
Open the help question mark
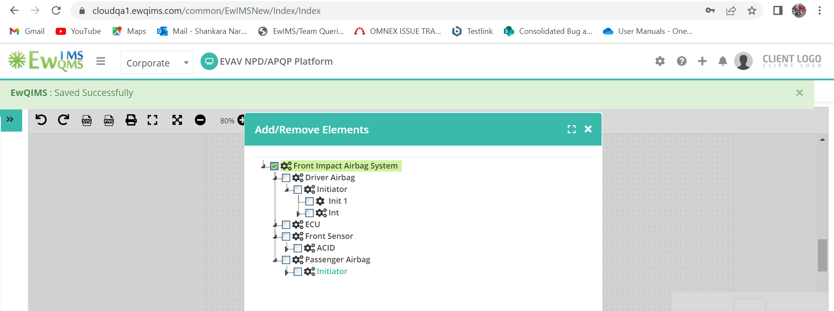682,61
